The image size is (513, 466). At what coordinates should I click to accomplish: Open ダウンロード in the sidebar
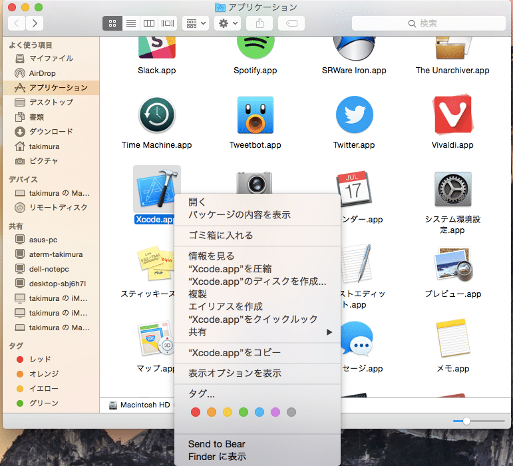(x=51, y=132)
